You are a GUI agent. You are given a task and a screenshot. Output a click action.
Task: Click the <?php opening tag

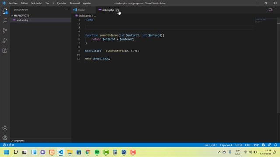[89, 20]
